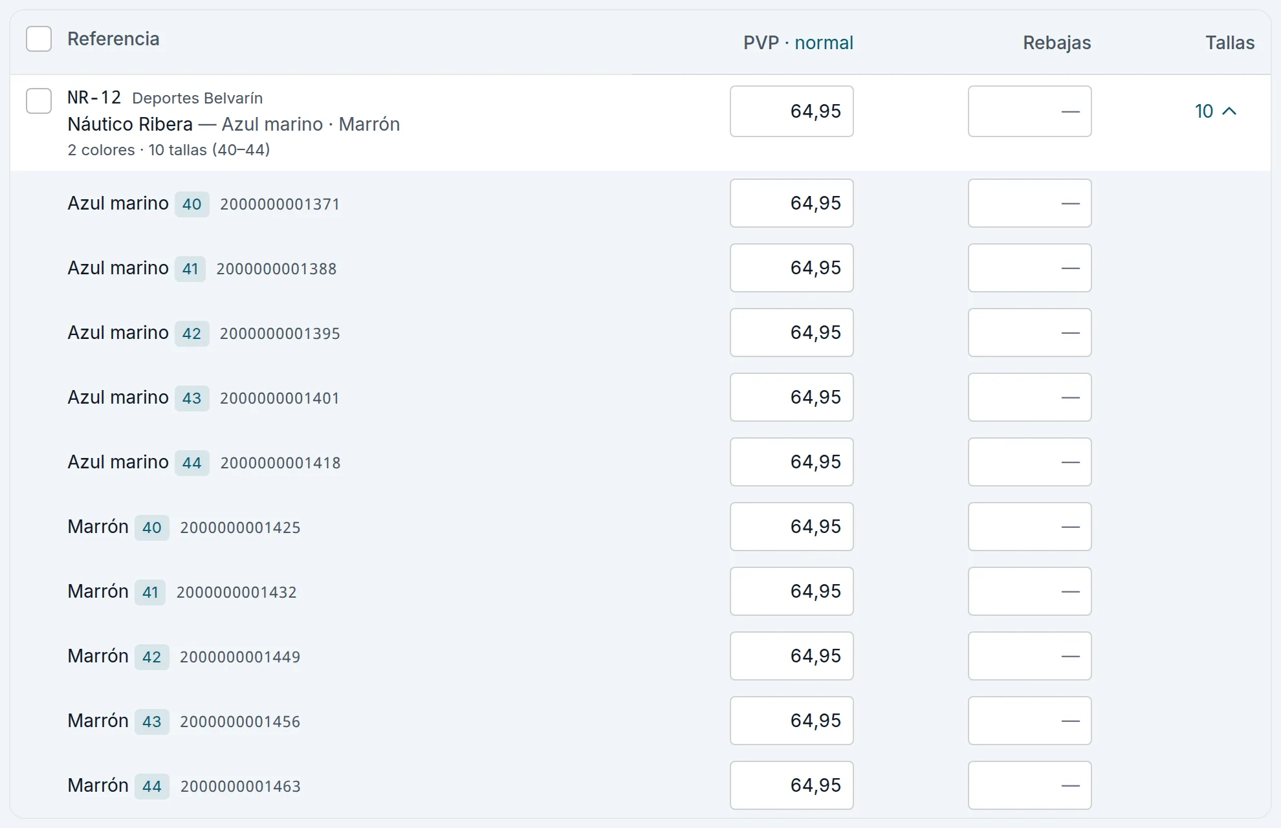Click the Náutico Ribera product name
Image resolution: width=1281 pixels, height=828 pixels.
[130, 124]
